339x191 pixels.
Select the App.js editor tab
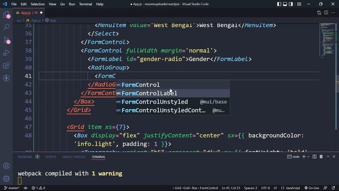[29, 13]
